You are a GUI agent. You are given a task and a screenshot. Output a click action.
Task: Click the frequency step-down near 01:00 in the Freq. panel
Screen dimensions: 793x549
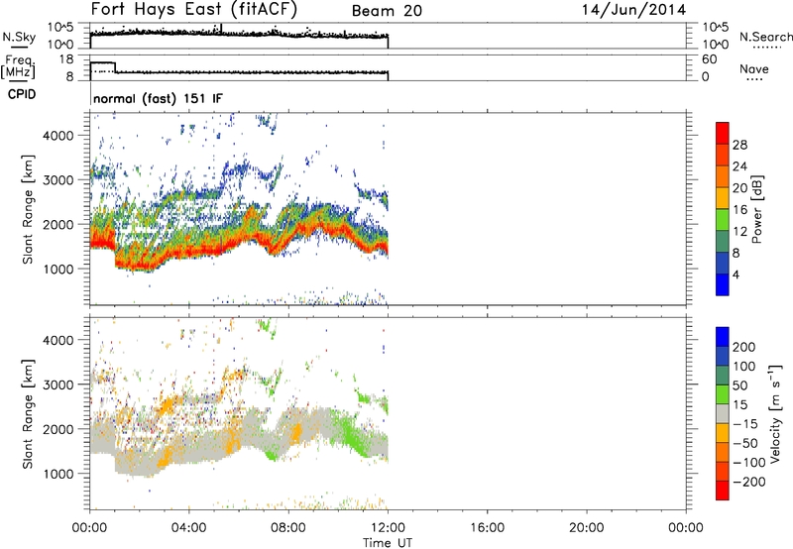pos(115,67)
